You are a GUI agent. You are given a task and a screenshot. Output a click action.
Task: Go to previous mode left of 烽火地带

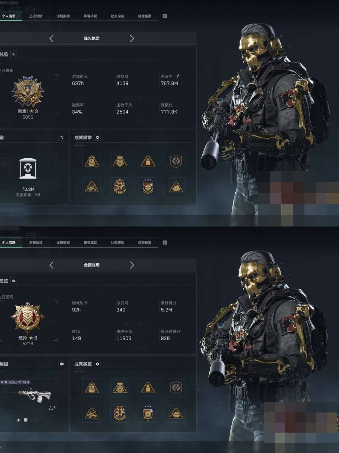tap(51, 39)
